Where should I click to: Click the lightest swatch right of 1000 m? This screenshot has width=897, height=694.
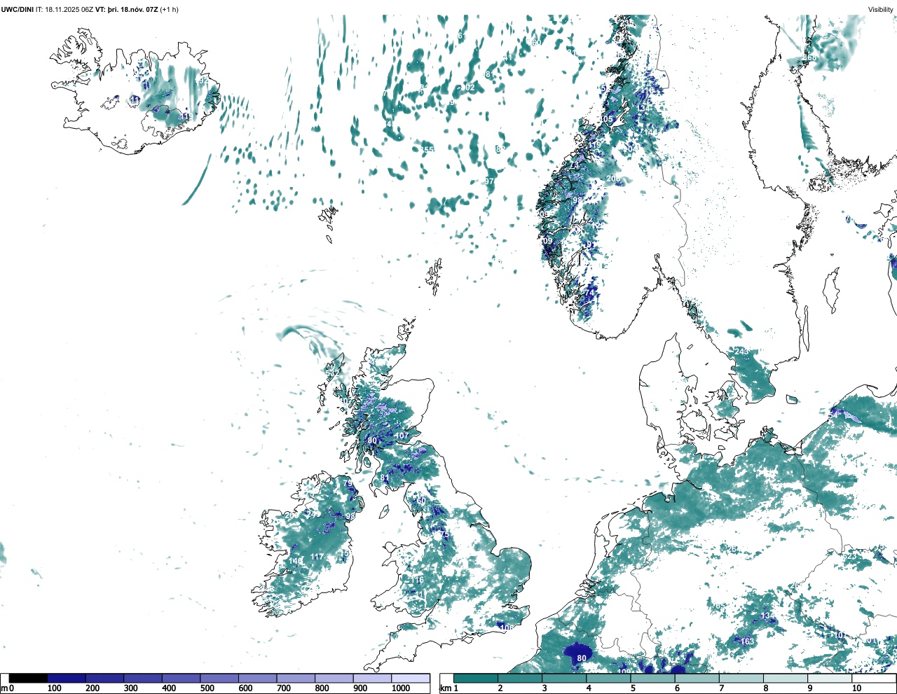click(411, 678)
